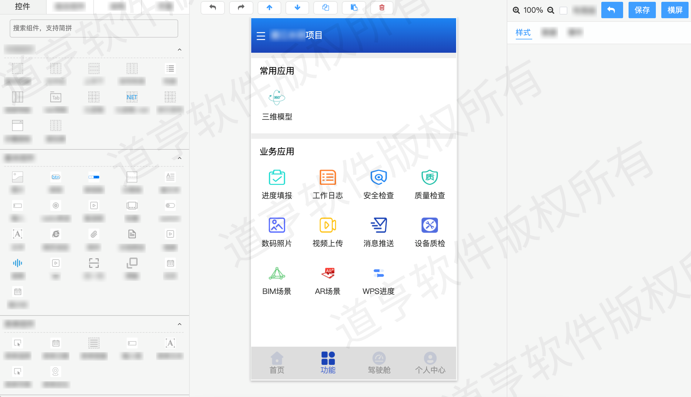Click the redo arrow in top toolbar
The image size is (691, 397).
[x=241, y=8]
